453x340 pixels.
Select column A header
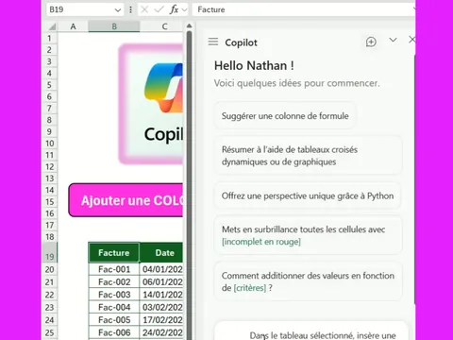point(73,26)
